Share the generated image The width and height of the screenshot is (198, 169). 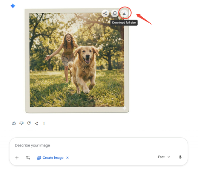pyautogui.click(x=105, y=13)
